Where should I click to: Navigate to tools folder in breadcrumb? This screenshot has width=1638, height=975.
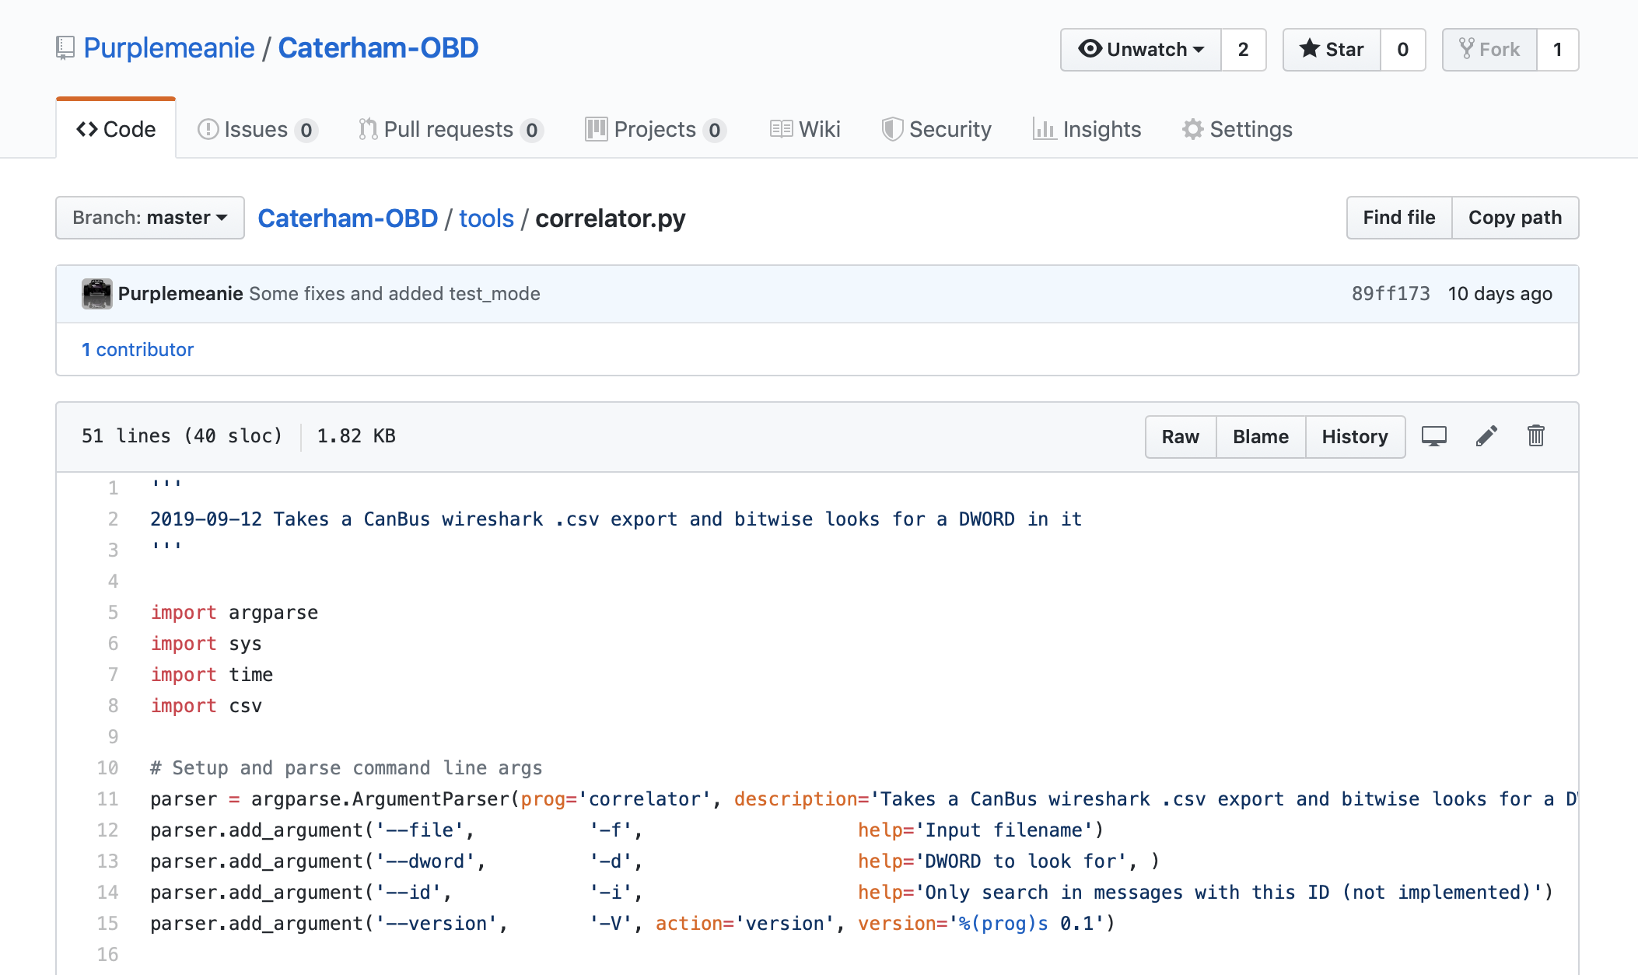(x=486, y=218)
